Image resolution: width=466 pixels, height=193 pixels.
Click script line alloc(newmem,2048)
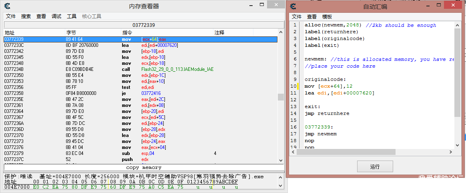click(x=333, y=25)
